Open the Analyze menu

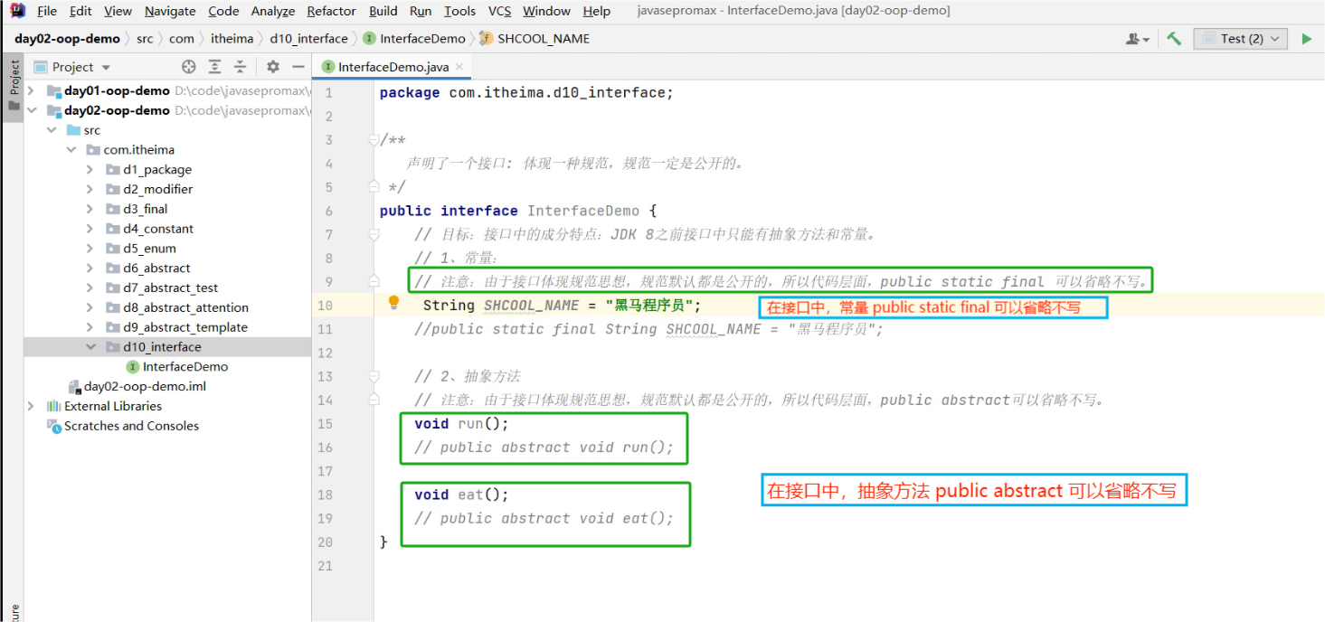[x=273, y=11]
